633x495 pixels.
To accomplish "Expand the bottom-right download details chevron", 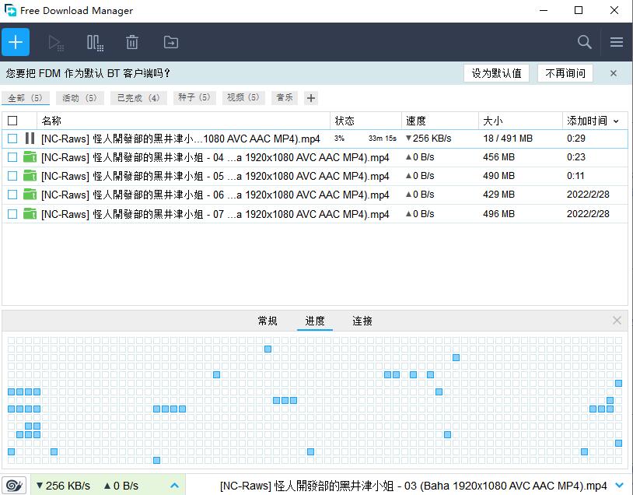I will pos(619,486).
